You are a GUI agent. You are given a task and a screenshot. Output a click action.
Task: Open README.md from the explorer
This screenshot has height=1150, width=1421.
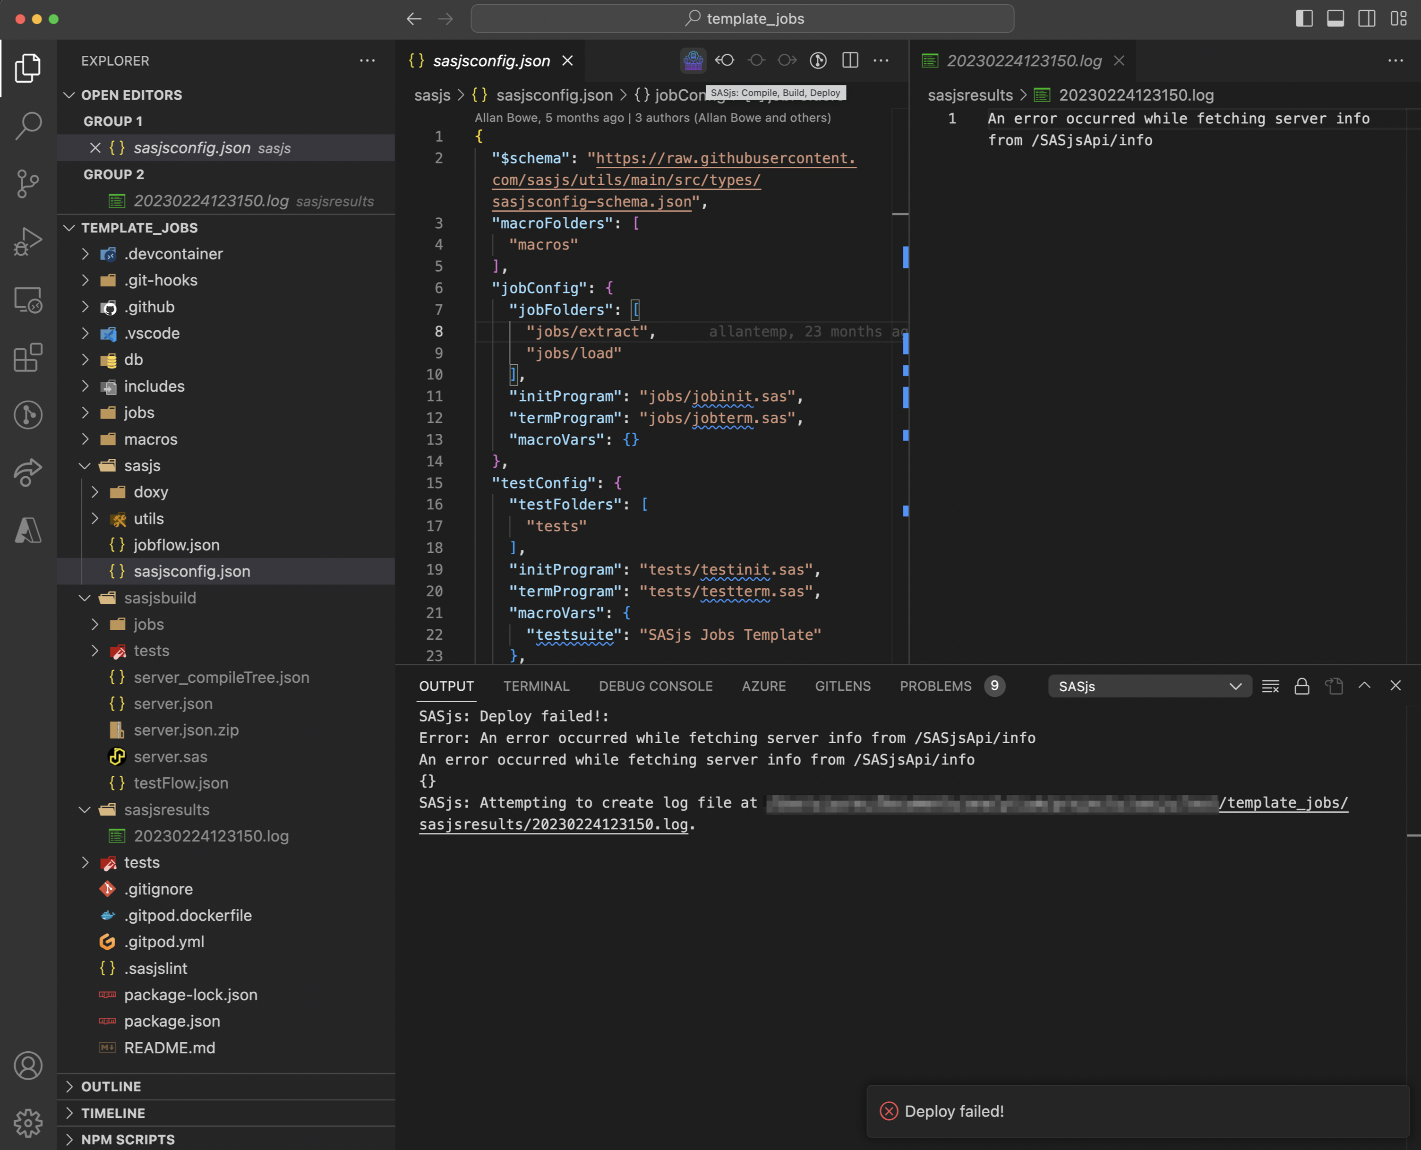pyautogui.click(x=170, y=1048)
